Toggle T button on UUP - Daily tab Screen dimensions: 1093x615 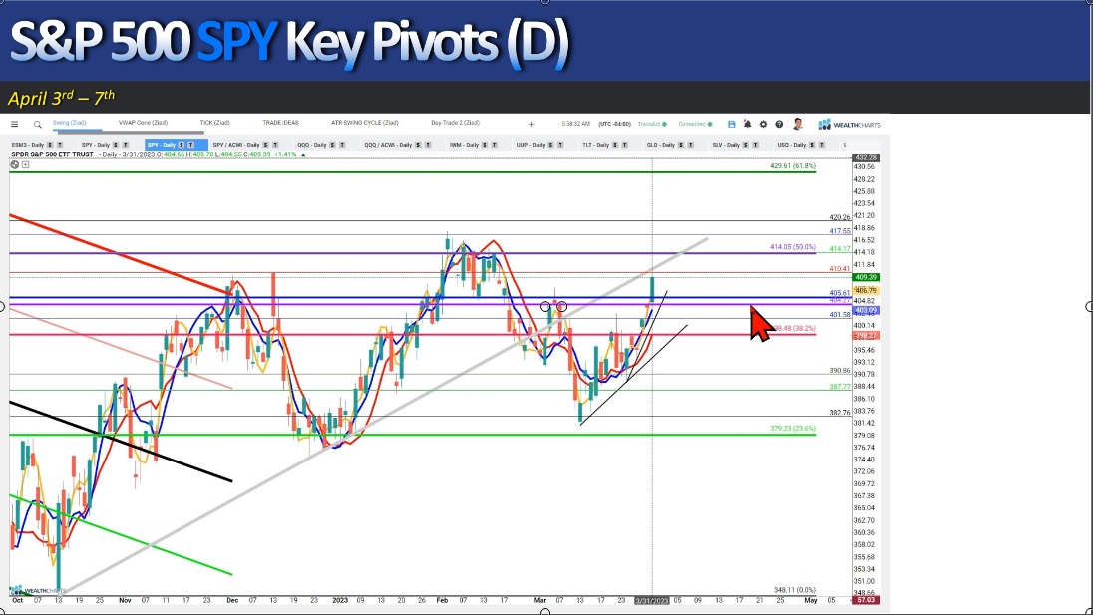tap(560, 145)
